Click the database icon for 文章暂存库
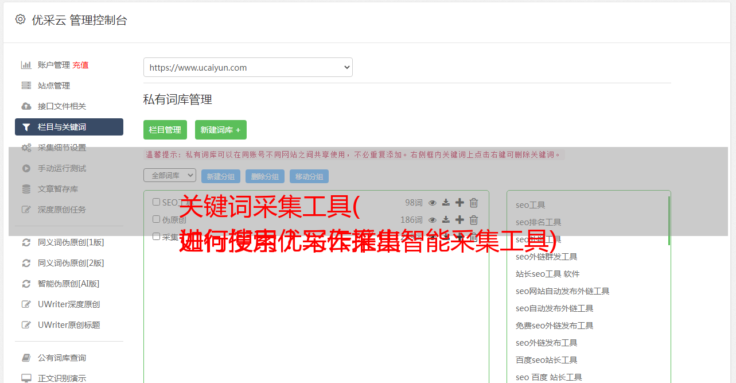The image size is (736, 383). [x=26, y=189]
